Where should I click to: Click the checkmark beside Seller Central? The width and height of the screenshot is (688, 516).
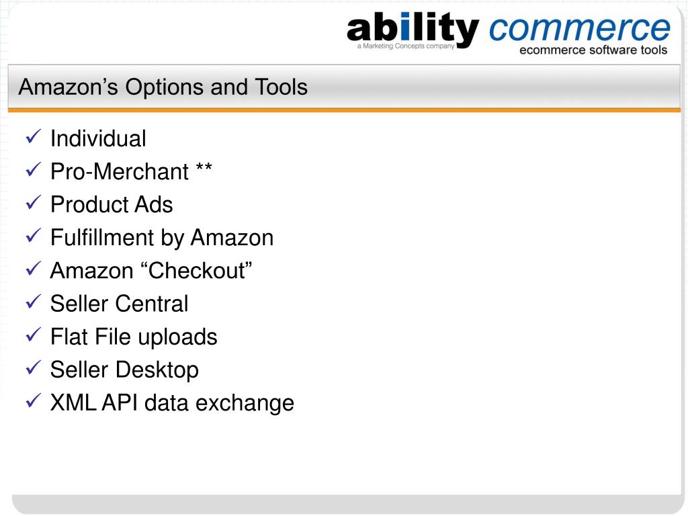pyautogui.click(x=34, y=302)
